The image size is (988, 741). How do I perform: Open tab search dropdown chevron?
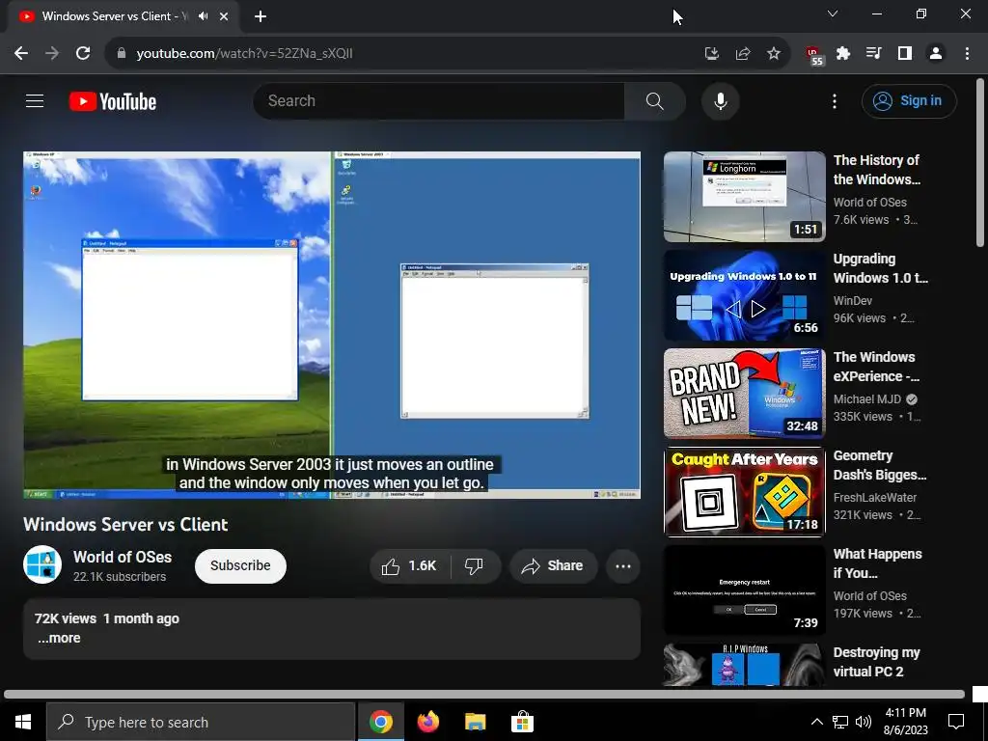point(833,14)
